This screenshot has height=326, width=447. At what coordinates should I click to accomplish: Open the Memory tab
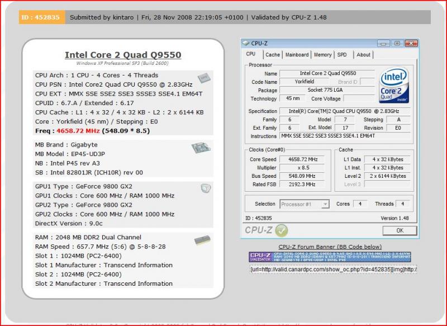tap(322, 55)
